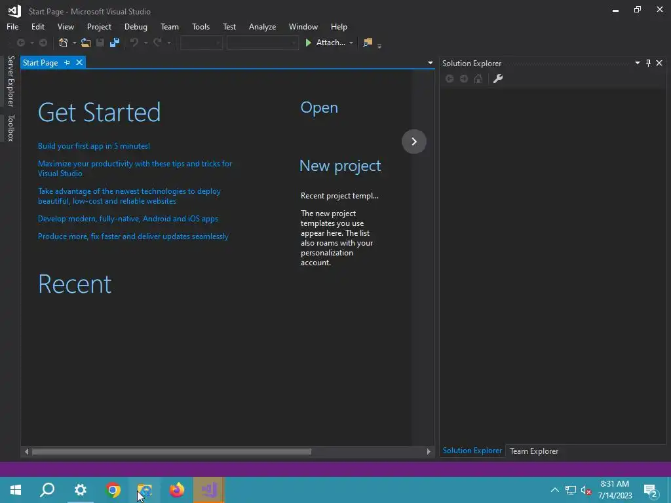Click the scrollbar right arrow
The height and width of the screenshot is (503, 671).
pos(429,451)
